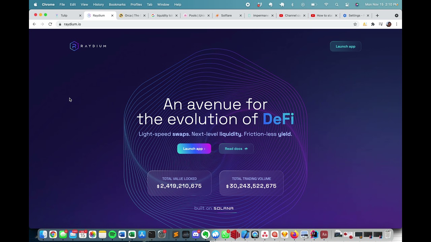Switch to the Tulip tab
The image size is (431, 242).
(68, 15)
